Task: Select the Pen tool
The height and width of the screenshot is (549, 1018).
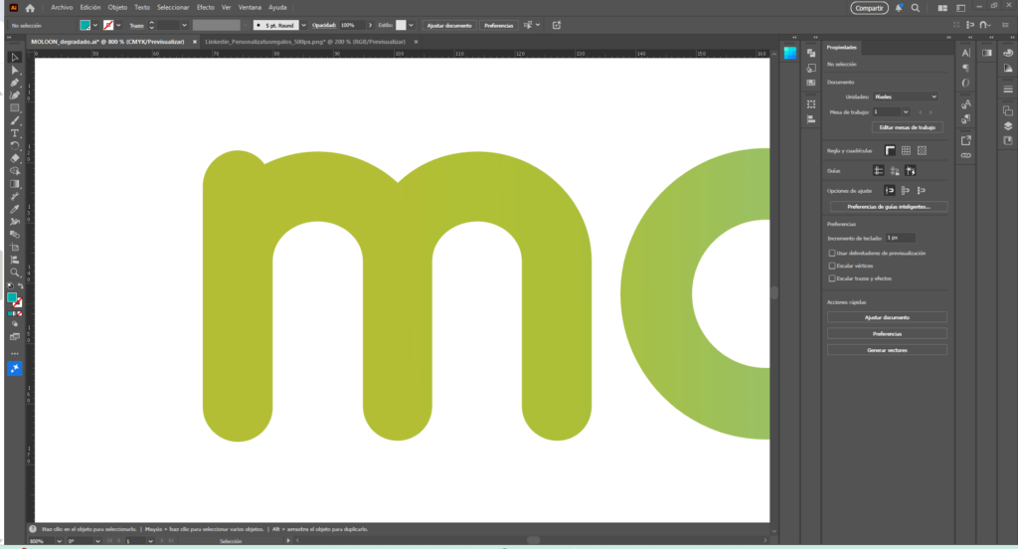Action: click(x=14, y=83)
